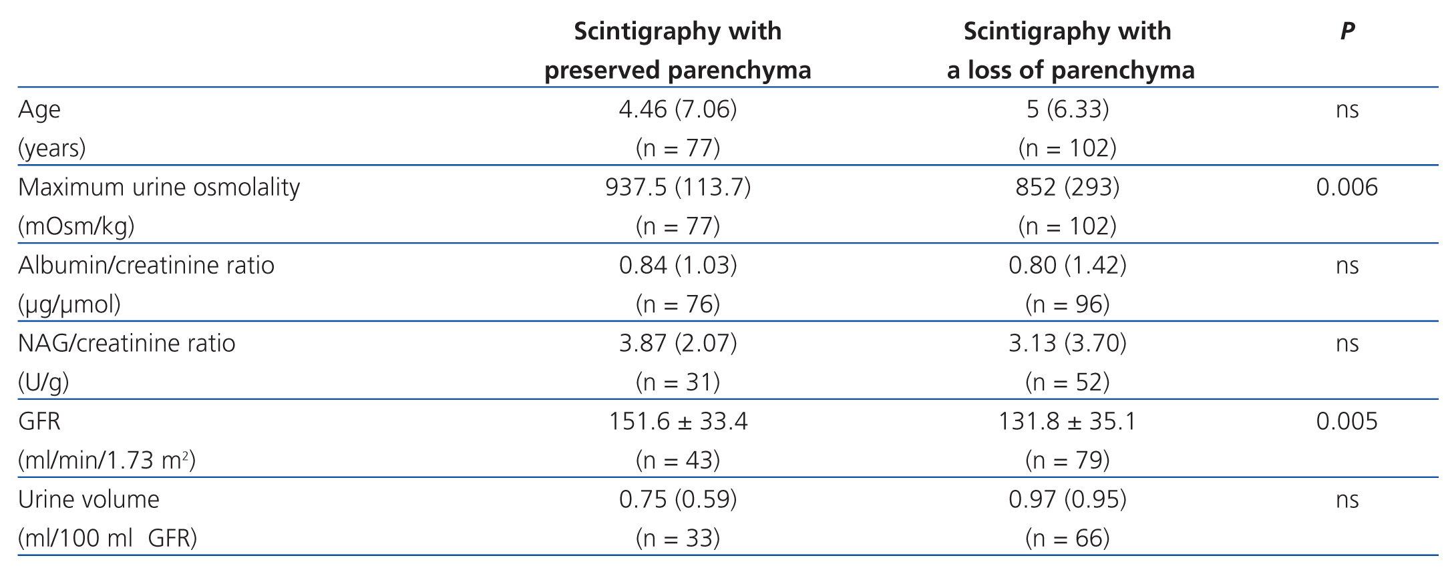Select the GFR row label
The image size is (1448, 574).
point(39,422)
